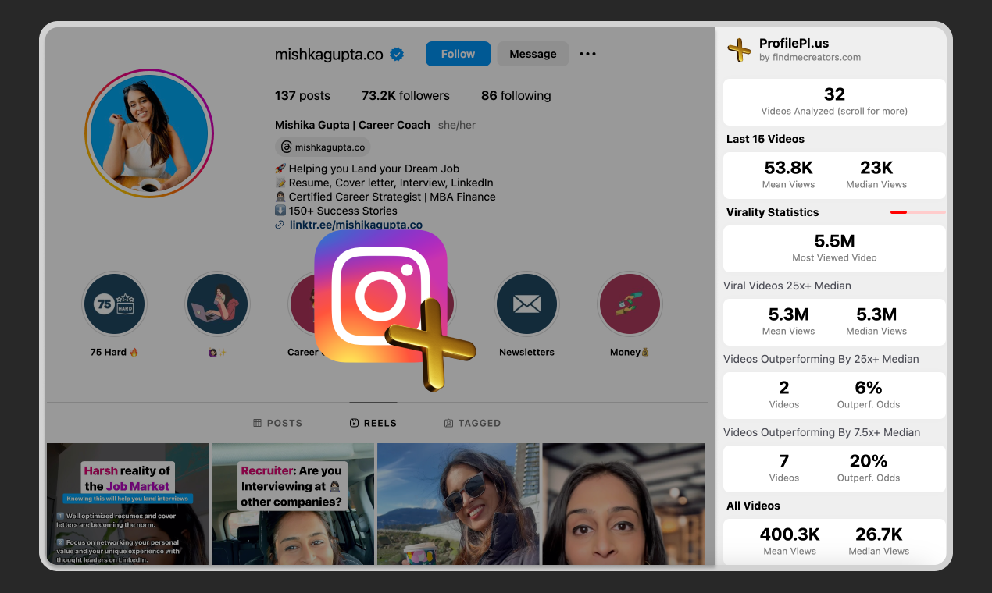Click the 53.8K Mean Views value
The height and width of the screenshot is (593, 992).
[788, 168]
